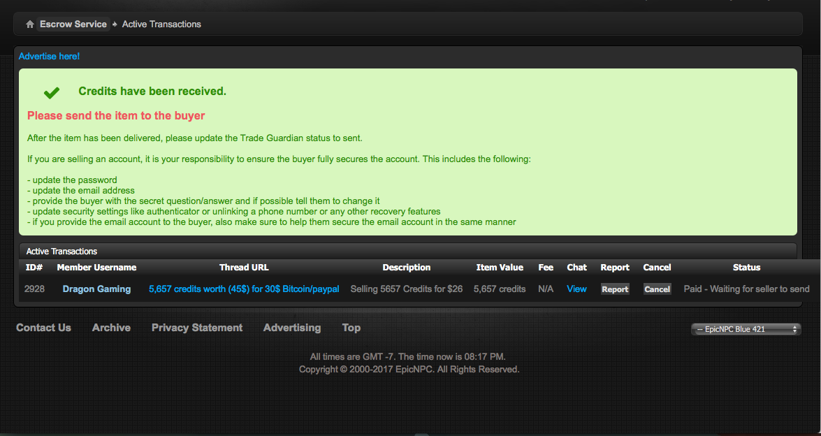Click the 'update the email address' line
The image size is (821, 436).
click(81, 191)
